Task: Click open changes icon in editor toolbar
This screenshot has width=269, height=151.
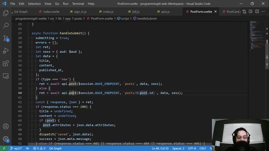Action: point(244,12)
